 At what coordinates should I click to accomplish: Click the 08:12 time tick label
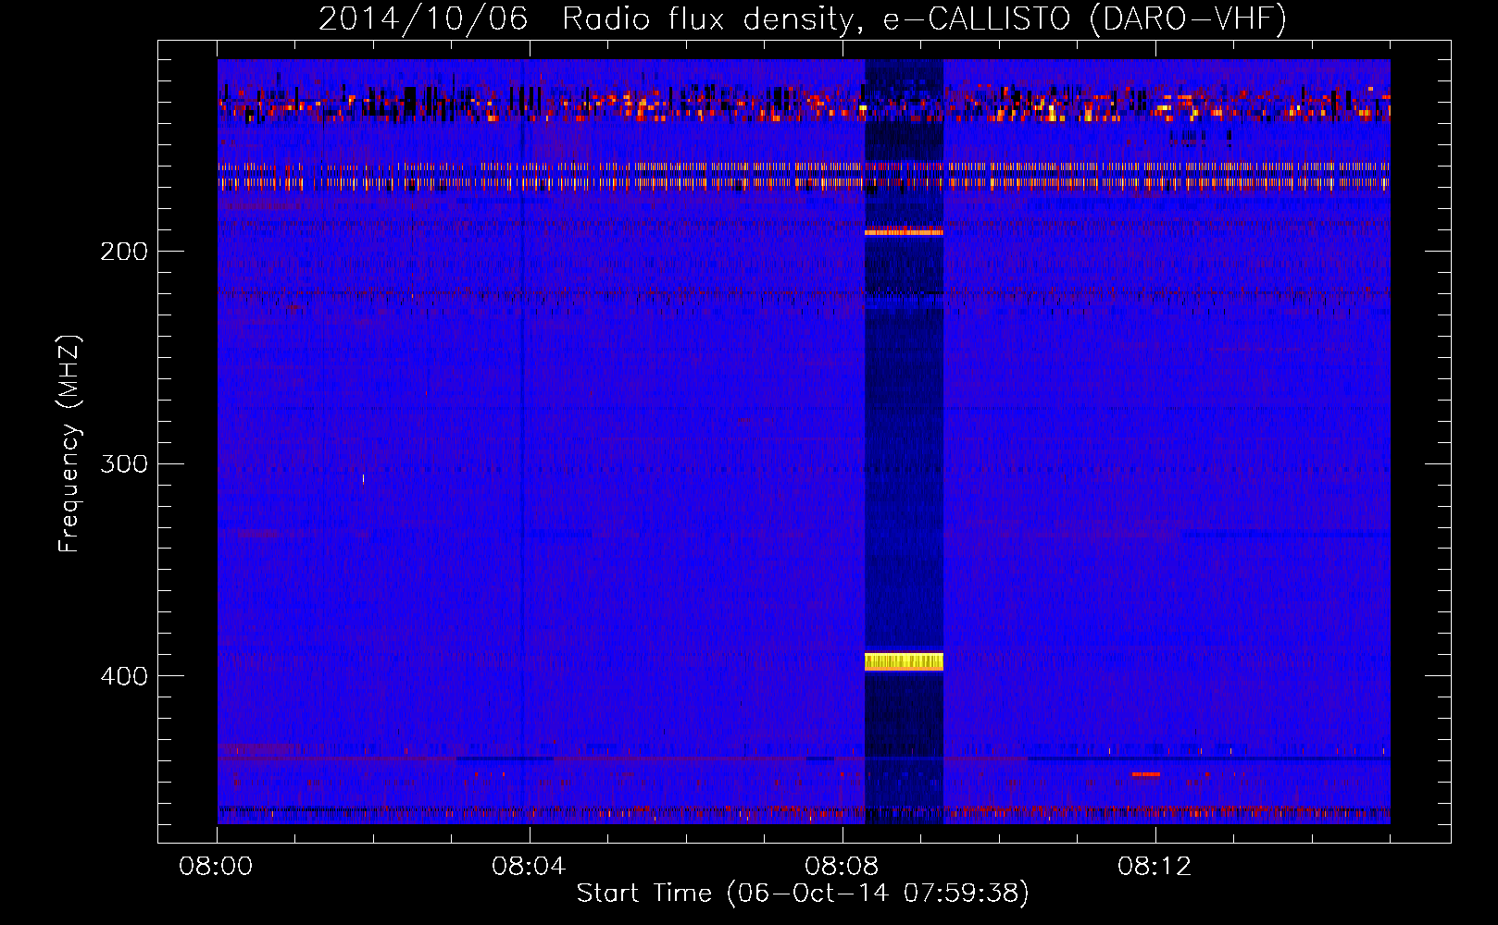point(1155,867)
